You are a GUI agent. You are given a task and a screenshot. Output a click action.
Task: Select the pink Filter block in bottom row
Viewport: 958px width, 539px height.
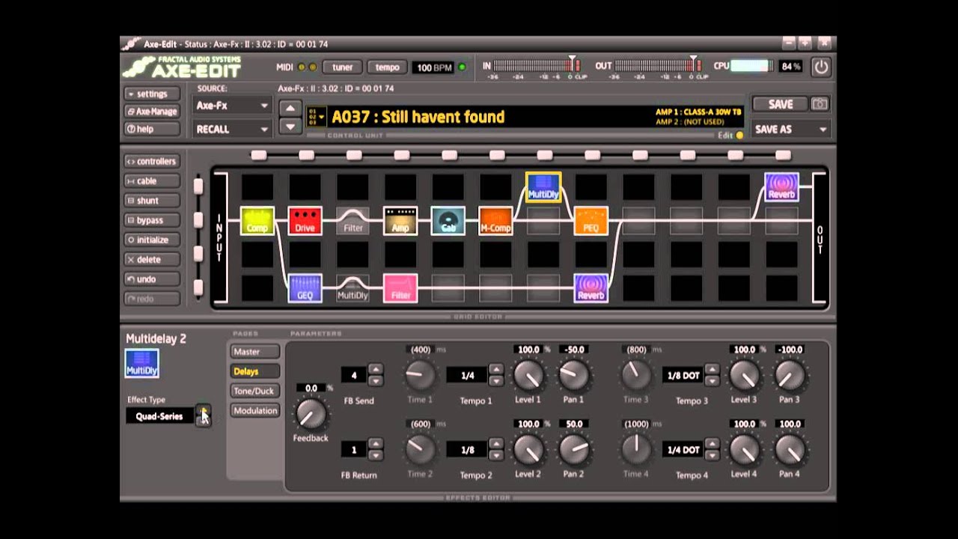click(400, 288)
